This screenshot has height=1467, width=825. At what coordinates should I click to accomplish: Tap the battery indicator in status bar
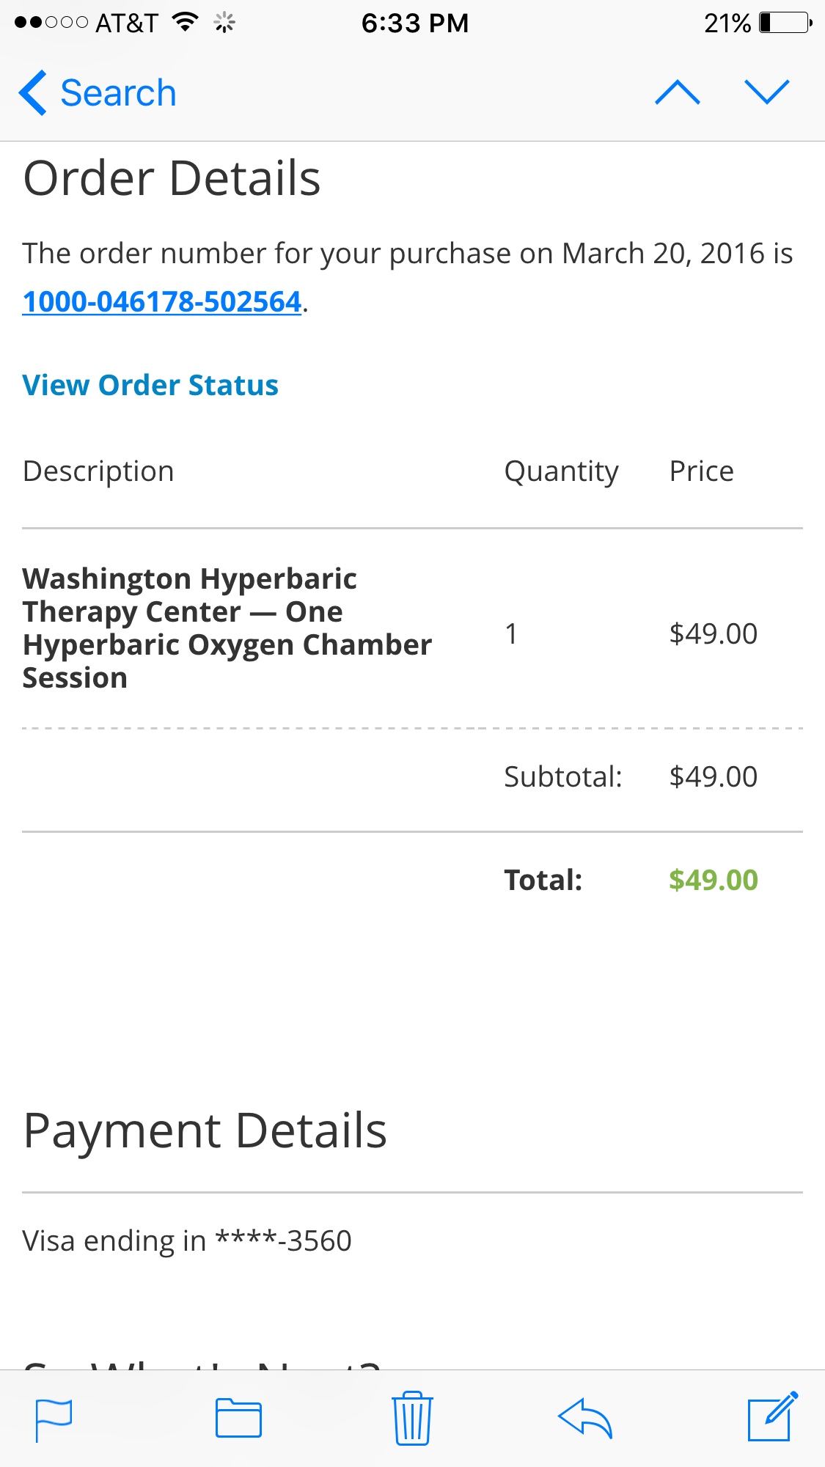tap(785, 23)
